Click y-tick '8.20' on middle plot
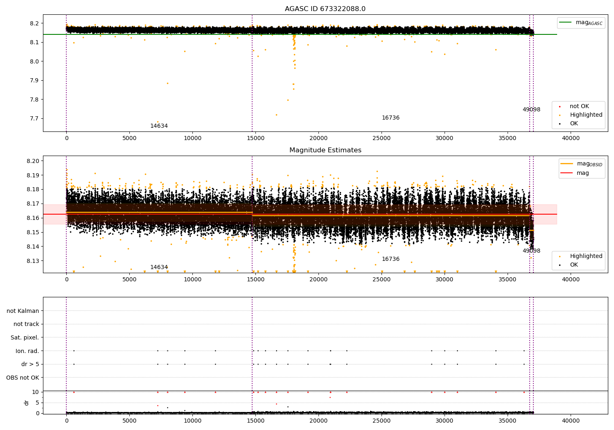This screenshot has width=614, height=430. (x=33, y=161)
